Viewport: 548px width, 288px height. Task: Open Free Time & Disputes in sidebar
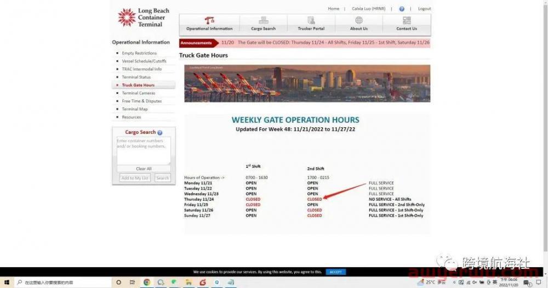click(x=141, y=101)
